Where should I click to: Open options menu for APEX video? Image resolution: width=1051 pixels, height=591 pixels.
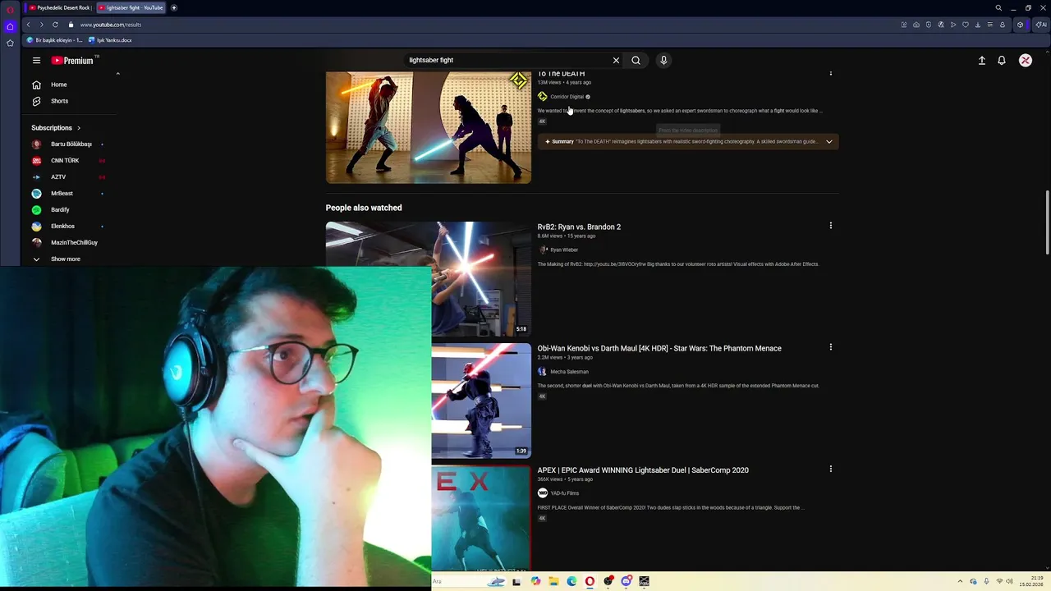click(x=830, y=469)
